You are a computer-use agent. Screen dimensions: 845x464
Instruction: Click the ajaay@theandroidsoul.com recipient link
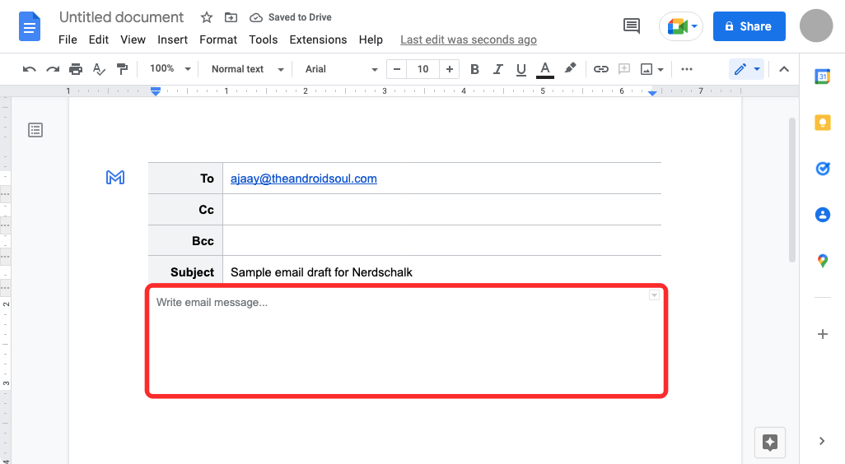tap(304, 179)
